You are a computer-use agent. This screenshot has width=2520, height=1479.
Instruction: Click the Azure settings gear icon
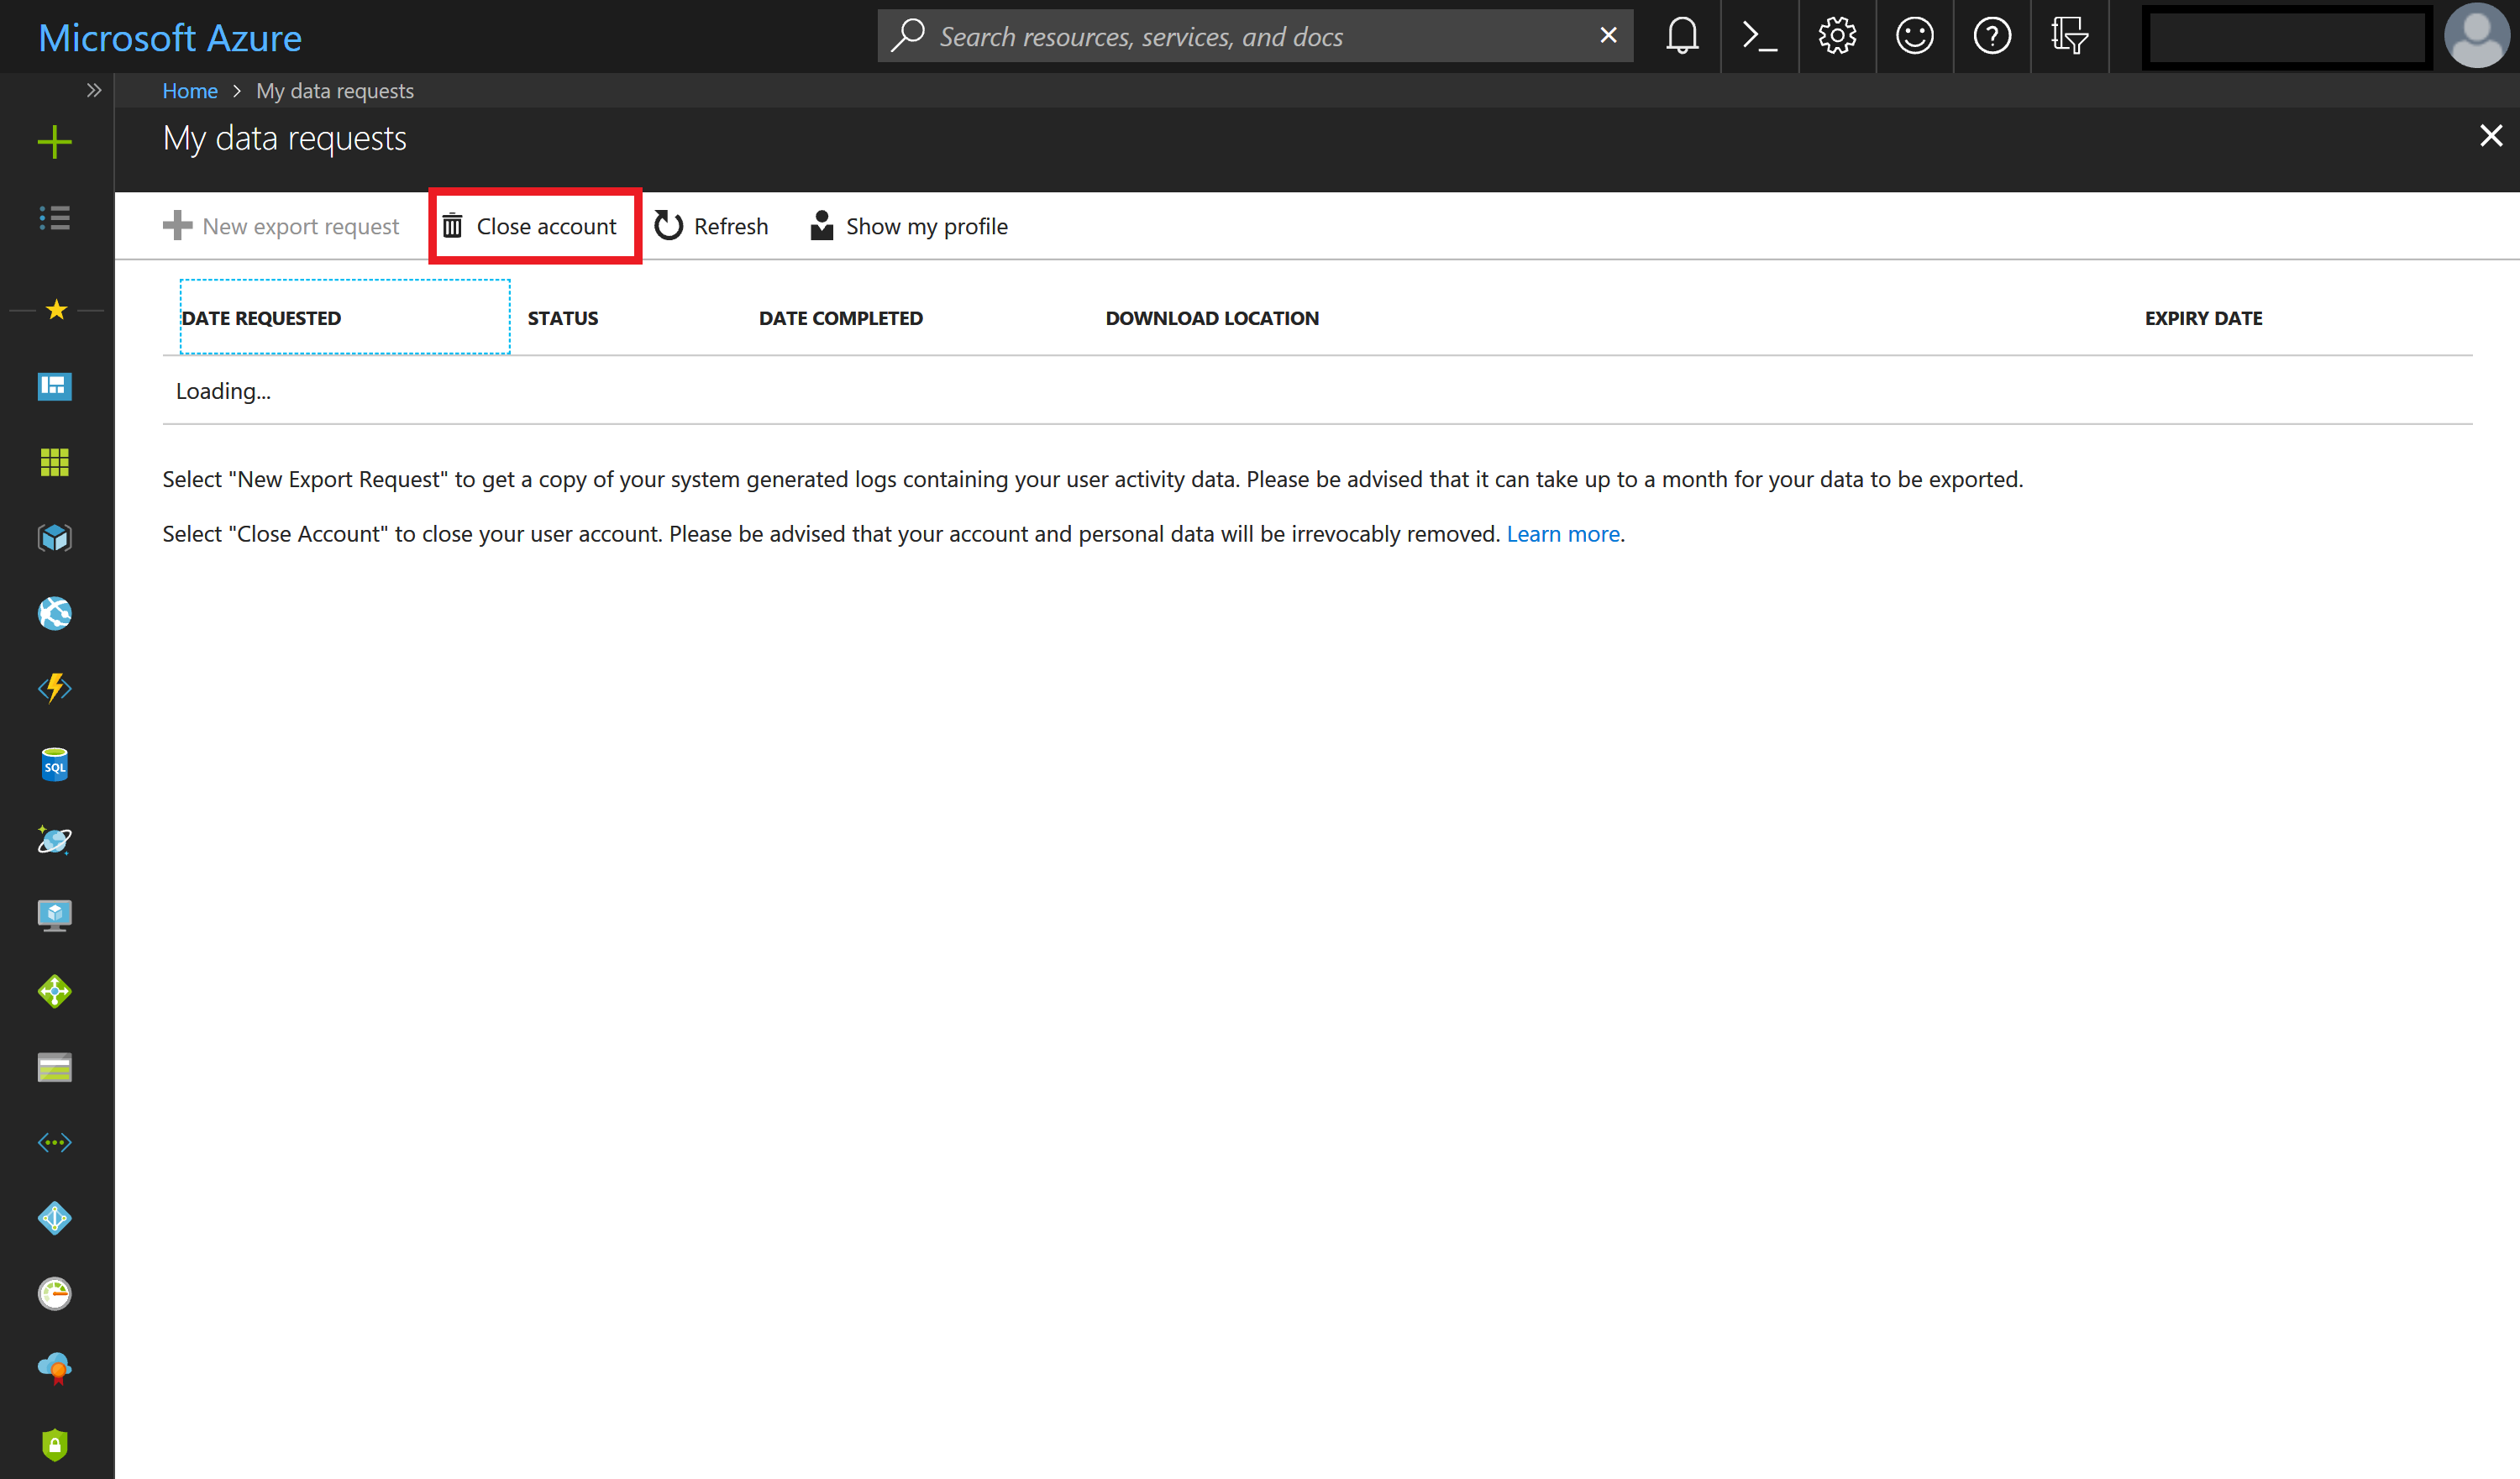tap(1837, 35)
